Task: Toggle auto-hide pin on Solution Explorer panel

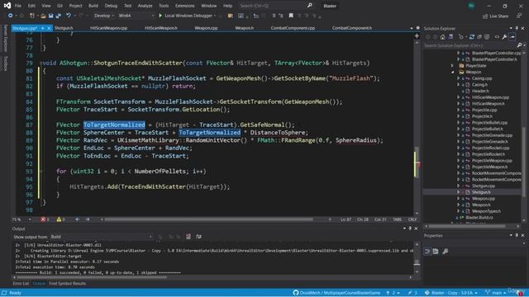Action: click(517, 28)
